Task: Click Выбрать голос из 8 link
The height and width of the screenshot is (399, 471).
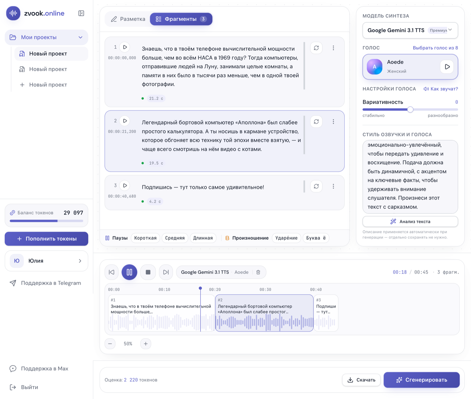Action: (435, 48)
